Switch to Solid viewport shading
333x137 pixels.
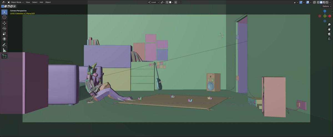click(x=321, y=2)
